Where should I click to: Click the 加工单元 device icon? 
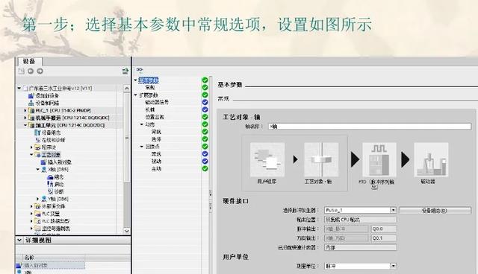coord(31,125)
